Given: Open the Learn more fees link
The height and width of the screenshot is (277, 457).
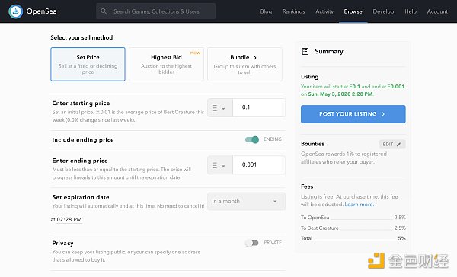Looking at the screenshot, I should tap(359, 205).
